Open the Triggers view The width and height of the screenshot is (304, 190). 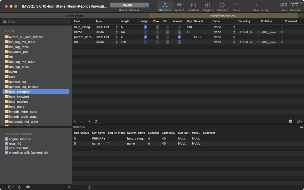point(207,7)
